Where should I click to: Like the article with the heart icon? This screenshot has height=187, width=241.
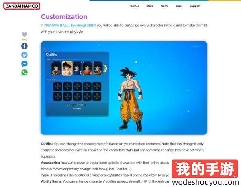click(x=25, y=35)
